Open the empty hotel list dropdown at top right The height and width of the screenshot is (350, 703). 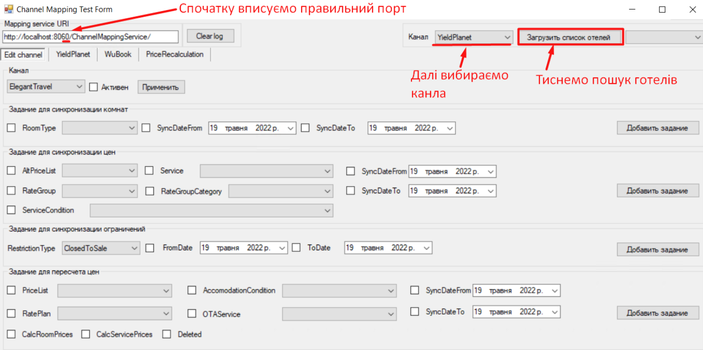point(664,37)
